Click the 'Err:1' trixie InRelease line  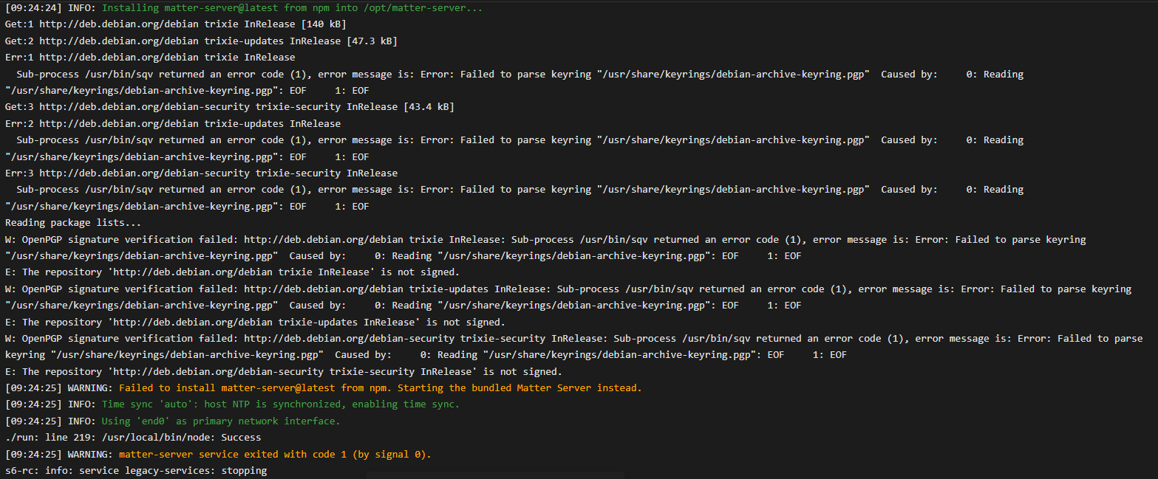(x=150, y=58)
